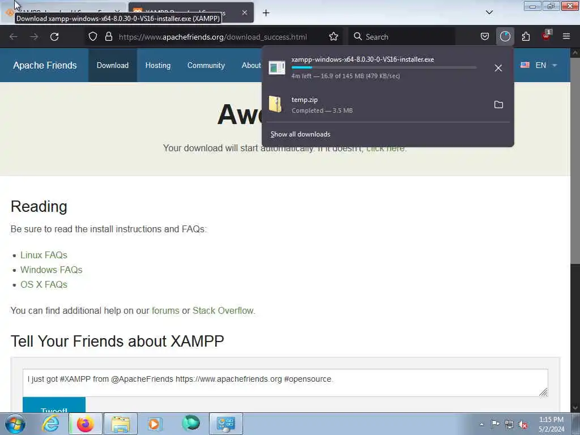Open the About nav menu
Viewport: 580px width, 435px height.
click(x=251, y=65)
